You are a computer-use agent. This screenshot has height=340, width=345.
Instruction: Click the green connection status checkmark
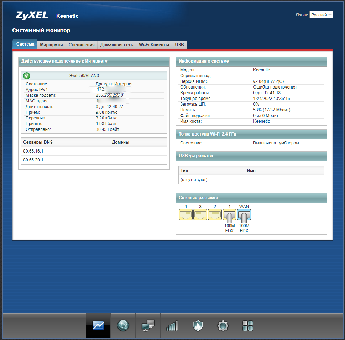pyautogui.click(x=27, y=76)
